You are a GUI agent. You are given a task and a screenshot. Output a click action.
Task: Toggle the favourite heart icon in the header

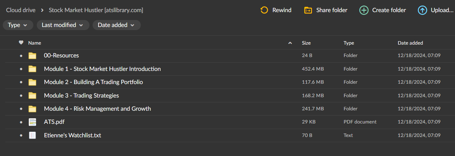[x=21, y=43]
